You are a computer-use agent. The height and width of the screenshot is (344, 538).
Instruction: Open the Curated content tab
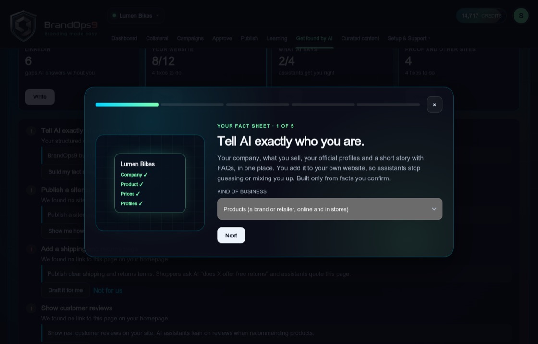(360, 38)
